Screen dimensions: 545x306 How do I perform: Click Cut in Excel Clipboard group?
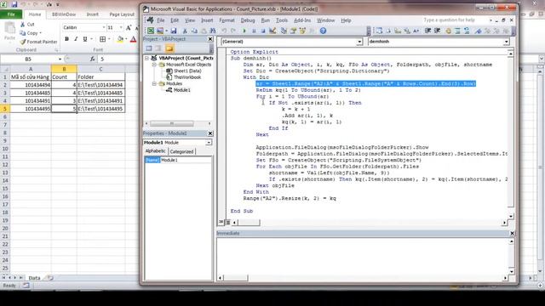coord(27,25)
